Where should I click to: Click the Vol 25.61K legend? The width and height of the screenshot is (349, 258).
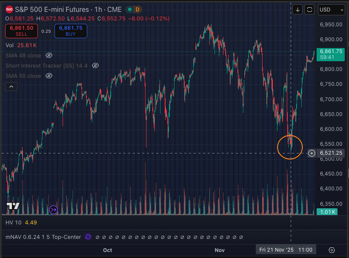tap(21, 45)
